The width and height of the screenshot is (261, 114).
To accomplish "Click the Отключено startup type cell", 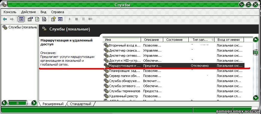I will pos(199,66).
